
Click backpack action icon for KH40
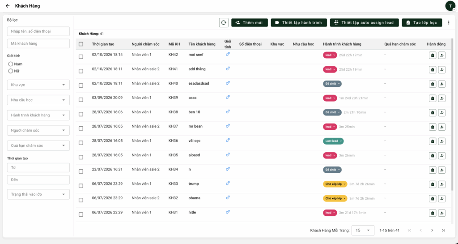(x=433, y=84)
